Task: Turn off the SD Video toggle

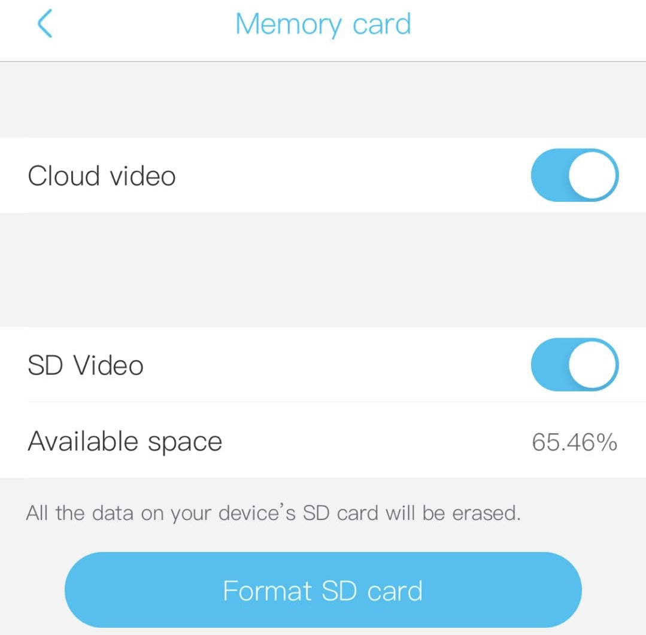Action: pos(575,364)
